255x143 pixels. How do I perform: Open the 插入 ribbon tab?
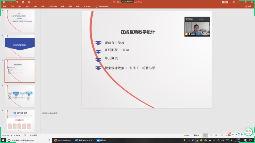(20, 6)
